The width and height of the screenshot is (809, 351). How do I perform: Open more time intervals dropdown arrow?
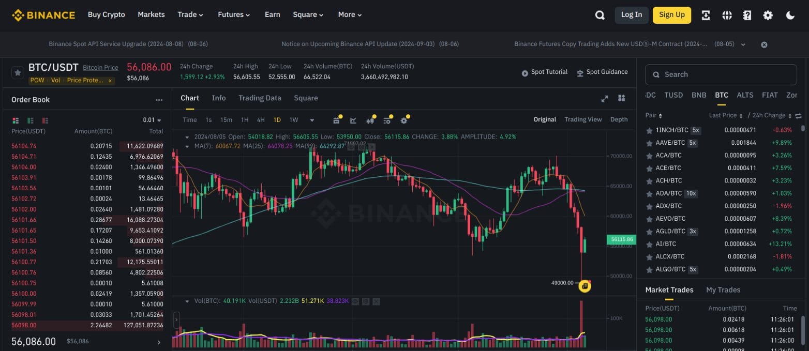pyautogui.click(x=312, y=120)
